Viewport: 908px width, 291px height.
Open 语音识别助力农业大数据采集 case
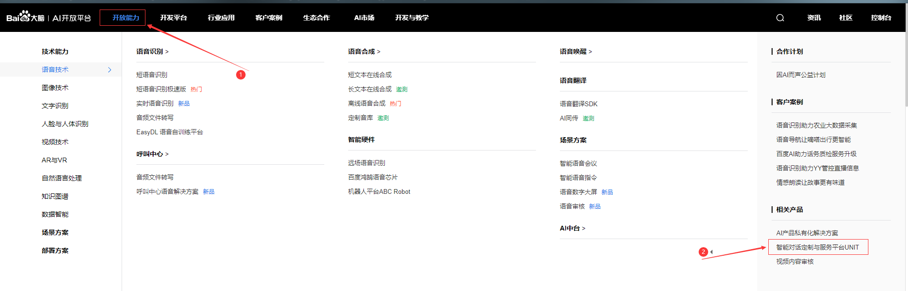click(x=816, y=125)
